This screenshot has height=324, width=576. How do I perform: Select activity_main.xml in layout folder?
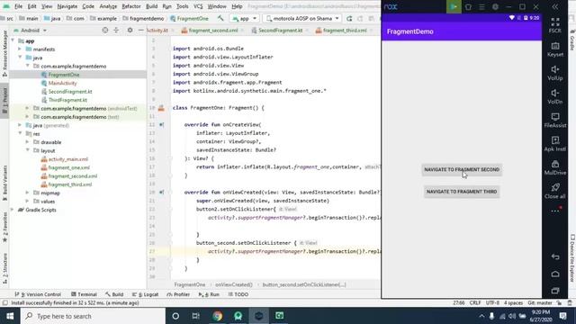(68, 159)
